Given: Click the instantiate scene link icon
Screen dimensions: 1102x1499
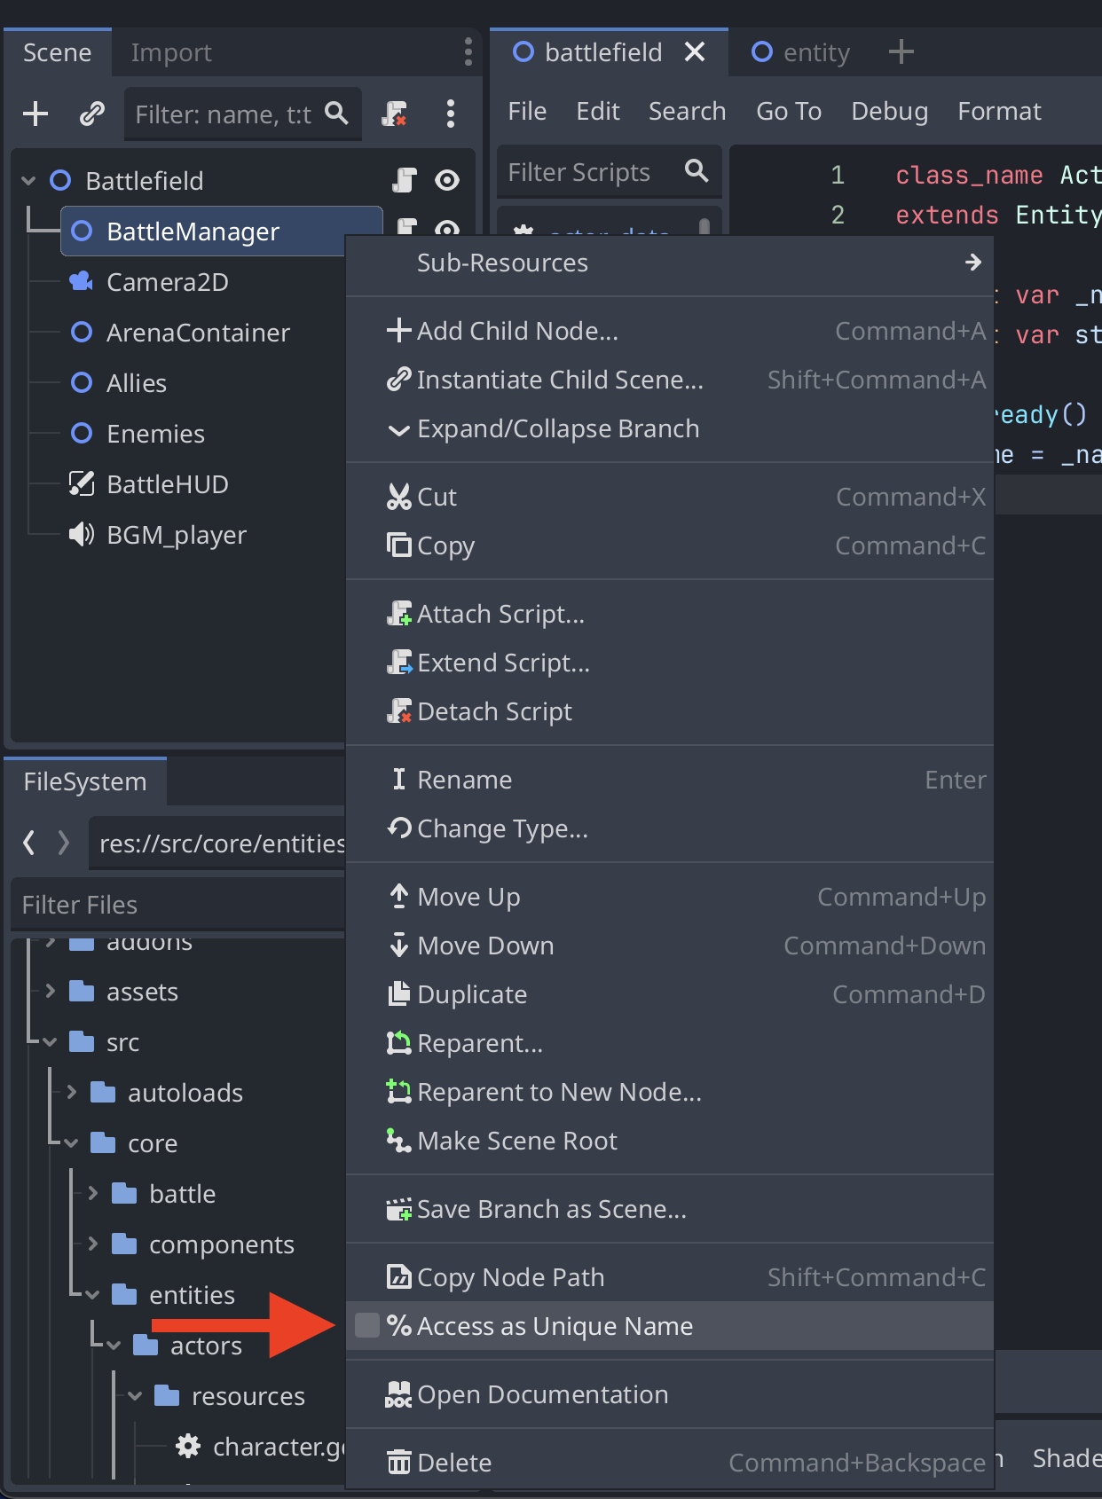Looking at the screenshot, I should pos(92,114).
